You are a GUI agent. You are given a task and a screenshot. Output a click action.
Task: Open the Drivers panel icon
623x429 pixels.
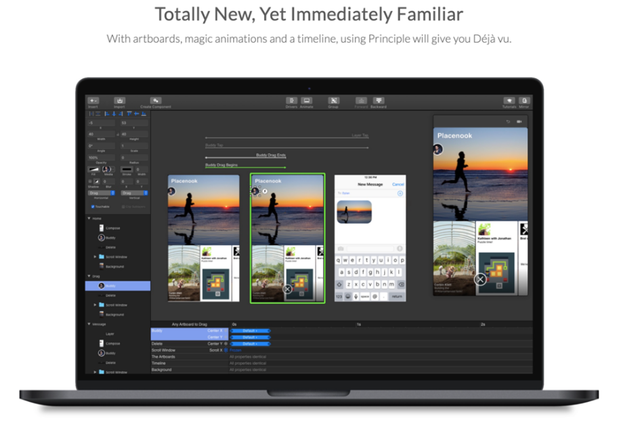click(x=291, y=100)
